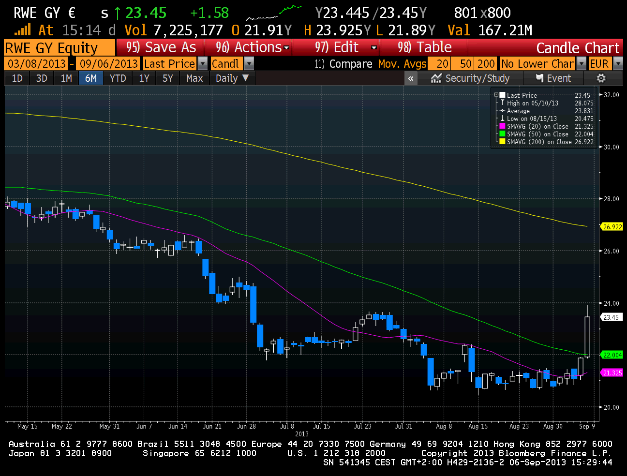Select the magenta SMAVG (20) color swatch

502,126
